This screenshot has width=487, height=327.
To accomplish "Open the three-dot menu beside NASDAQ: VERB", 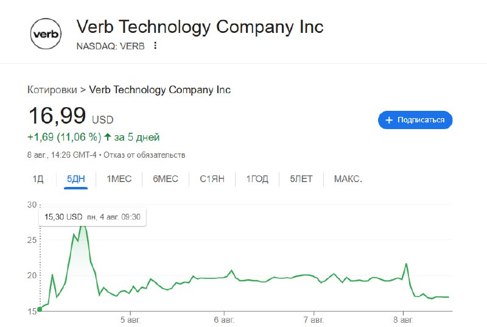I will pos(155,46).
